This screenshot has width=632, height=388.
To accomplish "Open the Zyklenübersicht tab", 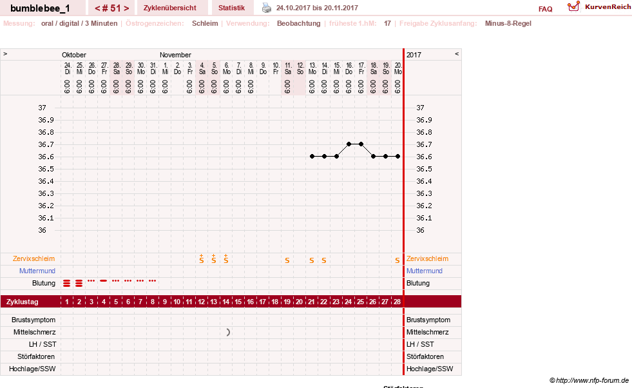I will (169, 8).
